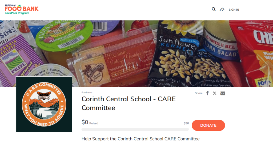The image size is (273, 145).
Task: Open the Corinth Central School fundraiser title
Action: click(x=129, y=103)
